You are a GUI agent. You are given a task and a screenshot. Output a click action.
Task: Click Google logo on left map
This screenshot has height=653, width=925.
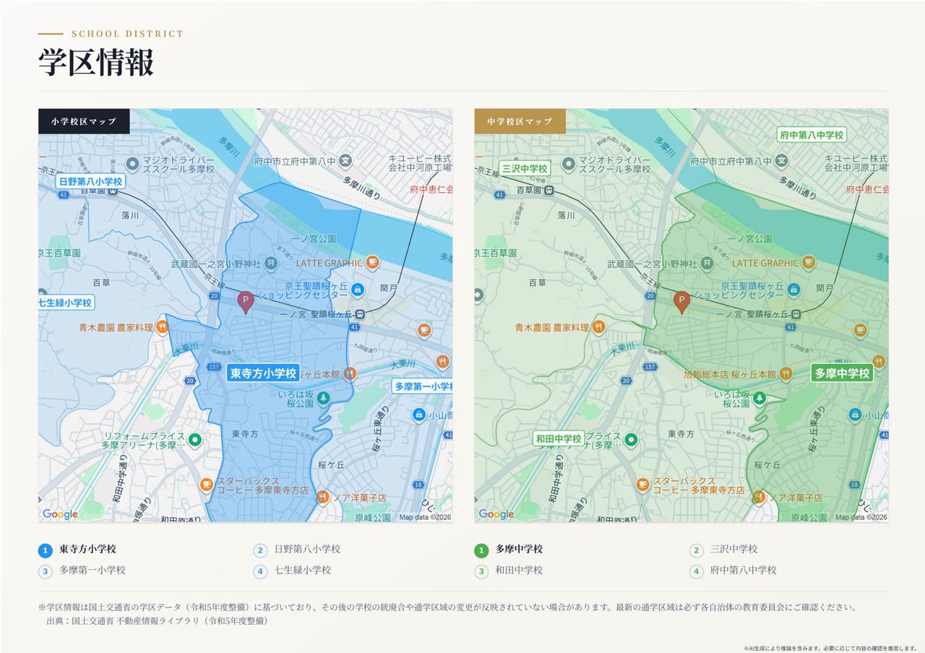(x=61, y=514)
